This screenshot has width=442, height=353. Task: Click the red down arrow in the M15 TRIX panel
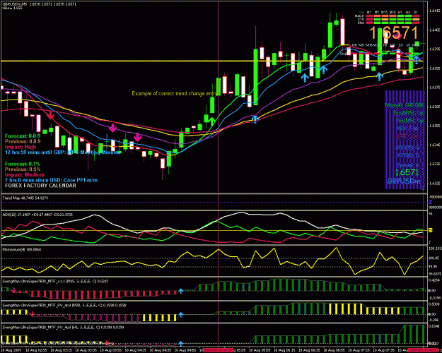[14, 290]
